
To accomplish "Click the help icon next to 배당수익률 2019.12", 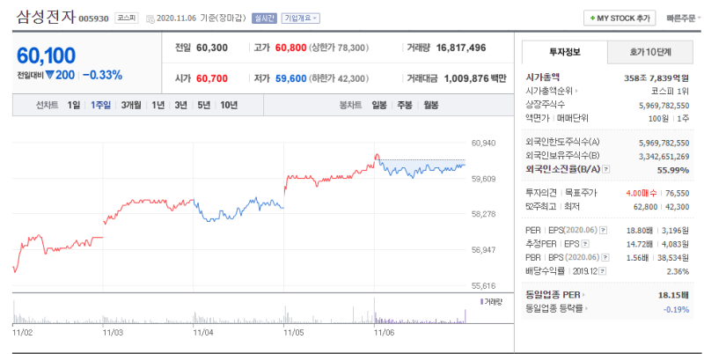I will (603, 271).
